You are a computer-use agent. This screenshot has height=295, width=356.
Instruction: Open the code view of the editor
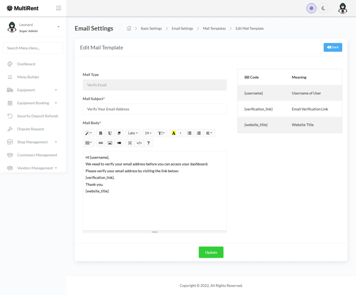click(x=139, y=143)
